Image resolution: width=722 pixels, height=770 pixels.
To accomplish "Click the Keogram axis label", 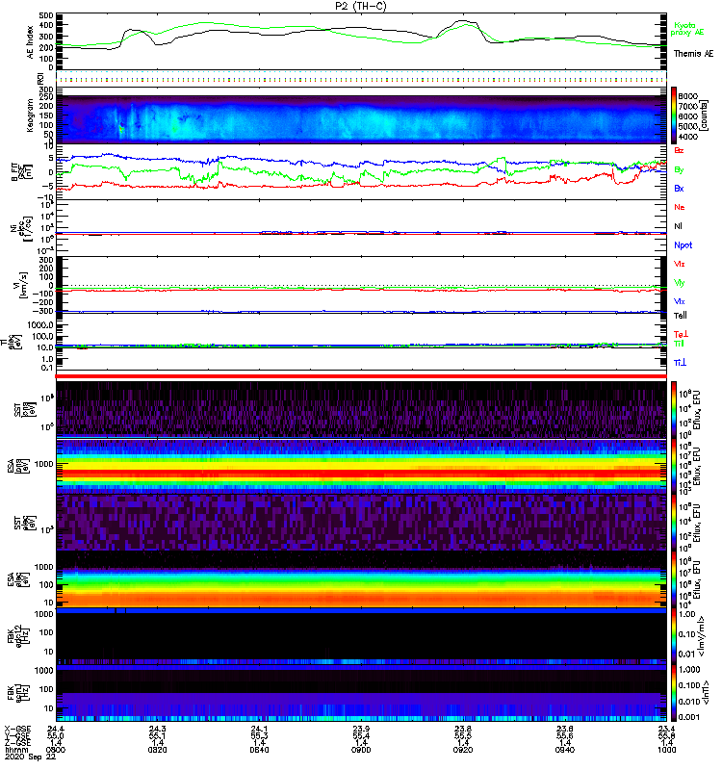I will [x=31, y=115].
